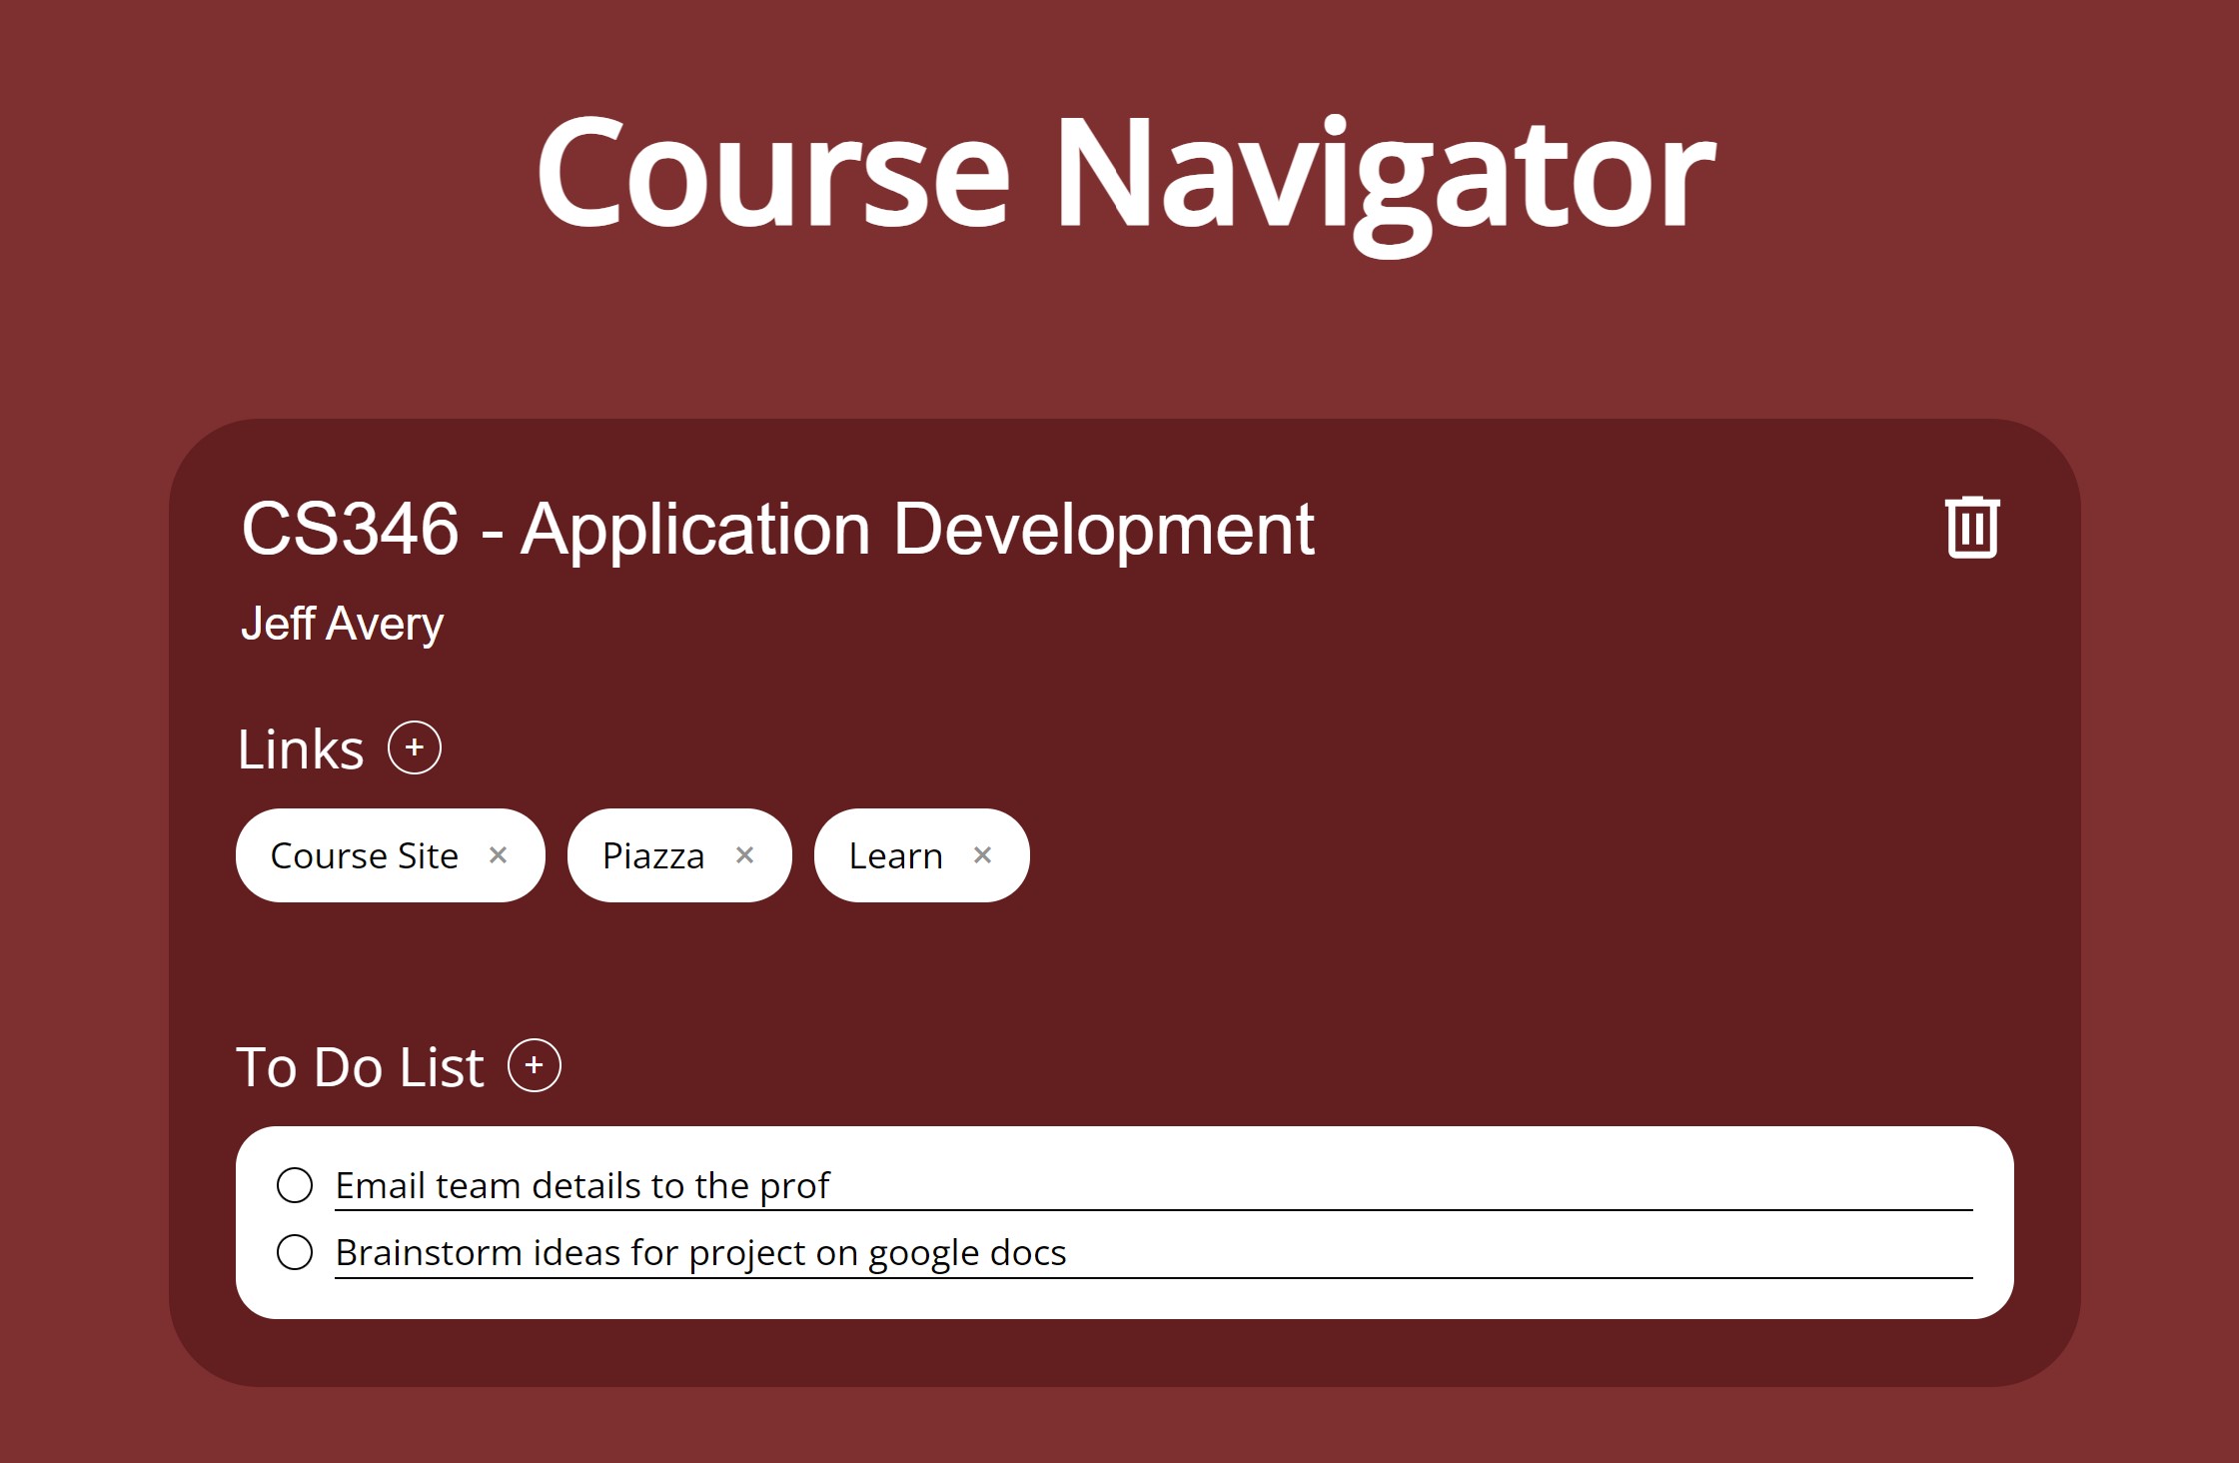Delete the CS346 course with trash icon
2239x1463 pixels.
pos(1972,527)
